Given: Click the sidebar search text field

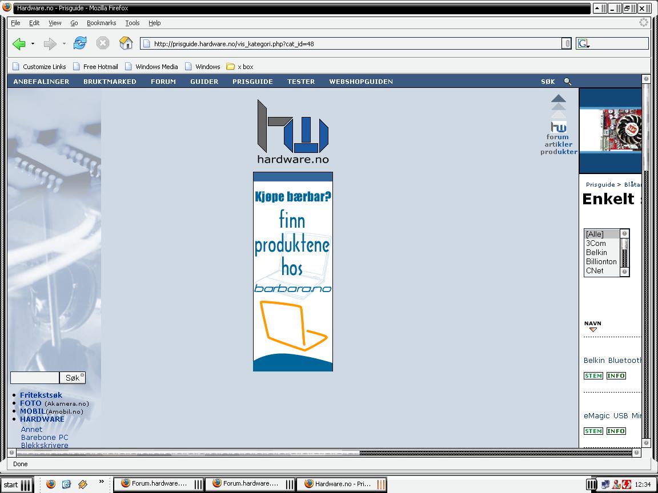Looking at the screenshot, I should pos(35,378).
